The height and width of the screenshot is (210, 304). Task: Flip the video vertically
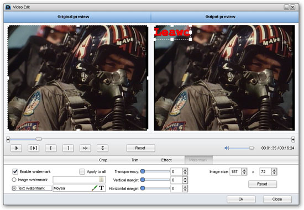point(103,148)
